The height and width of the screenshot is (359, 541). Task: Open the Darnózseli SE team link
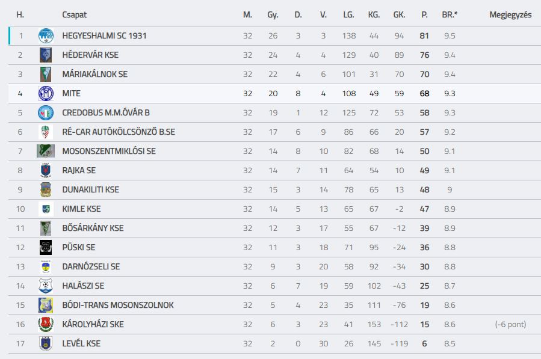click(91, 266)
